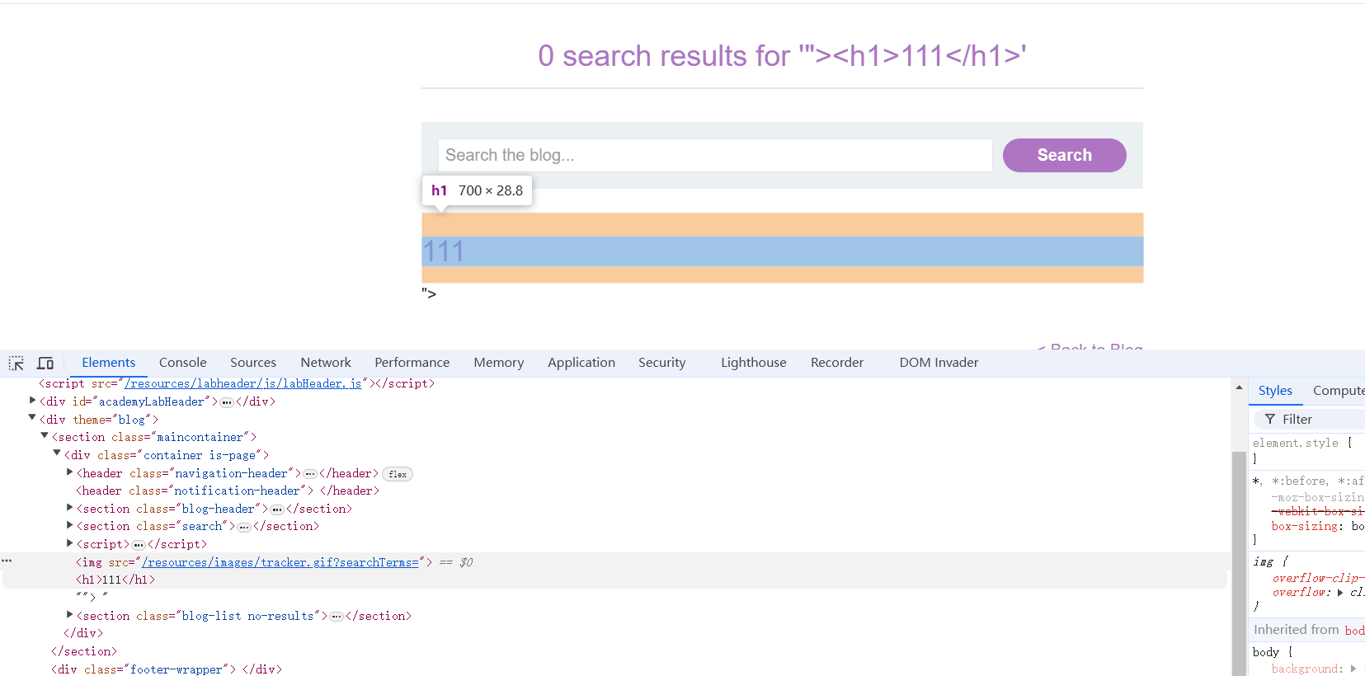Open the Network tab
Viewport: 1365px width, 676px height.
click(325, 363)
